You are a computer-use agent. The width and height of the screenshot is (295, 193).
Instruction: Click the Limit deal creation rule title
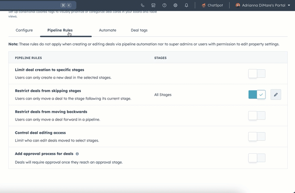pos(49,70)
